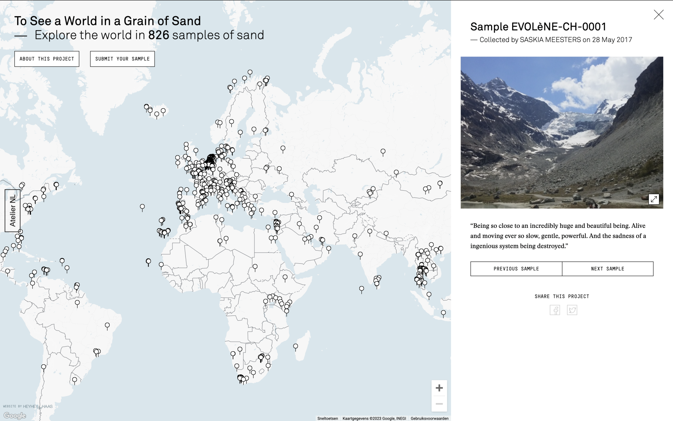Image resolution: width=673 pixels, height=421 pixels.
Task: Share project on Twitter
Action: click(572, 310)
